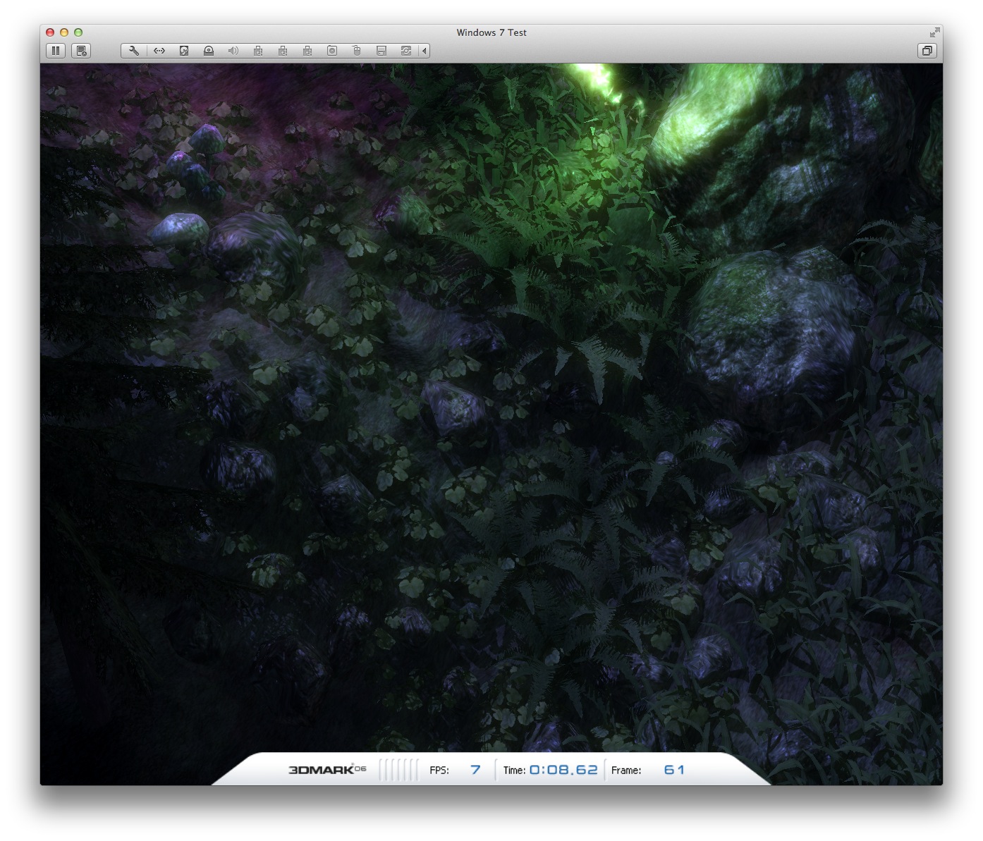Click the "FPS:" label in the benchmark bar

coord(439,770)
